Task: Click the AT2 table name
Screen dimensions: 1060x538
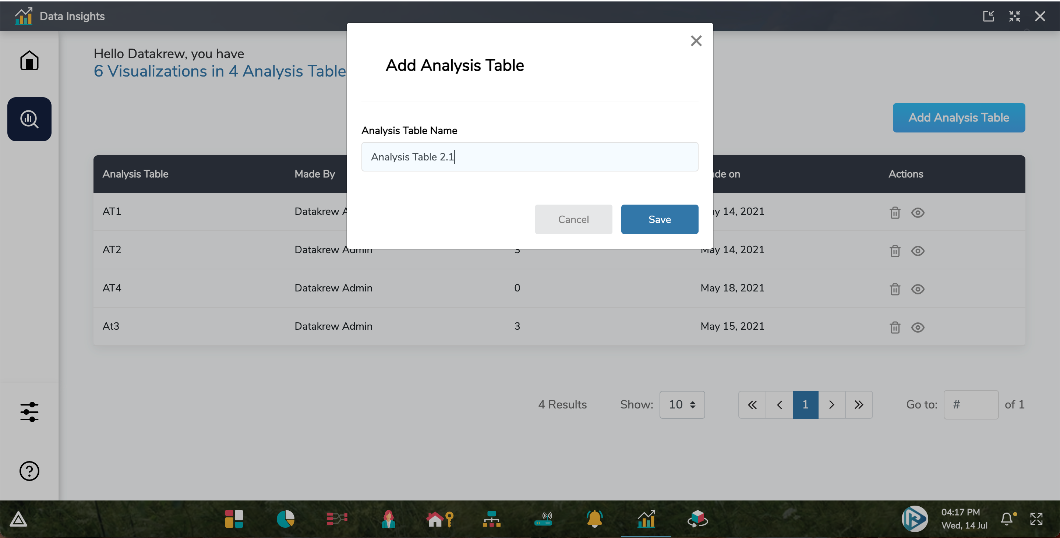Action: (x=112, y=249)
